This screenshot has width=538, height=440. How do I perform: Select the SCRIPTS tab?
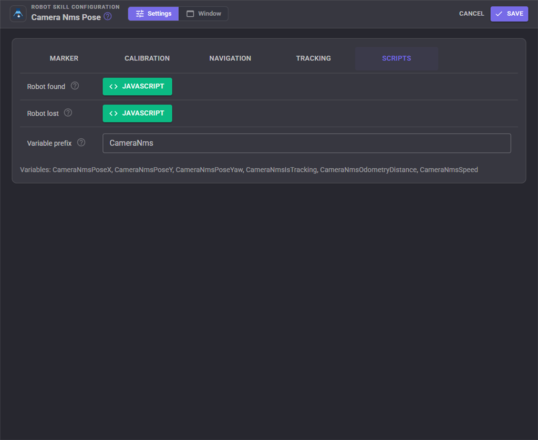[x=397, y=58]
